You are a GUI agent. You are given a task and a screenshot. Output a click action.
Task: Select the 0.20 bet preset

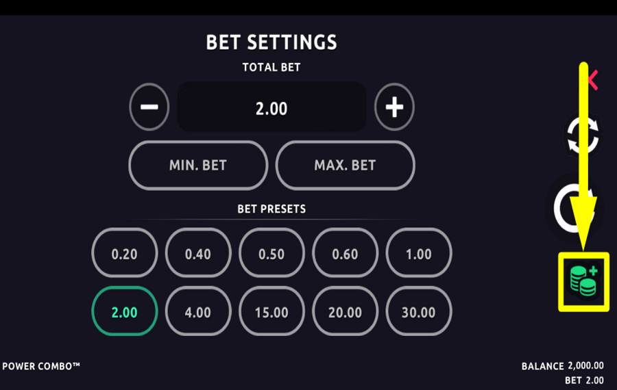pos(125,254)
